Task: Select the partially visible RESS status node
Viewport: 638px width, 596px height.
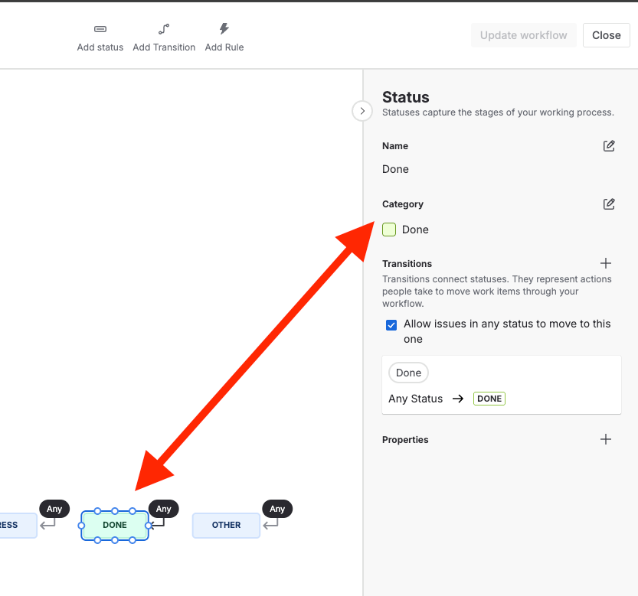Action: tap(18, 526)
